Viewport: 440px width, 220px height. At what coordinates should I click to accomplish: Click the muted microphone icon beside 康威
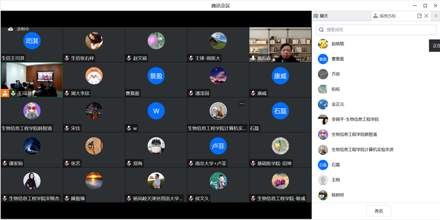[253, 93]
